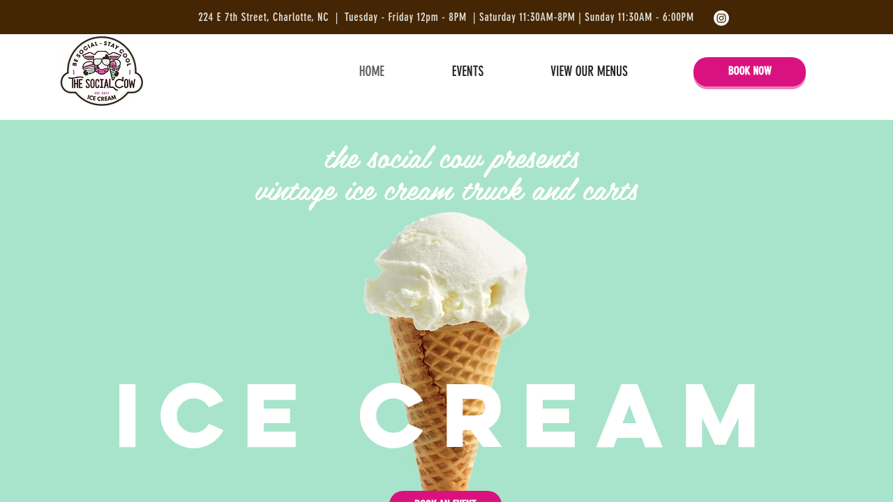893x502 pixels.
Task: Click the Sunday 11:30AM - 6:00PM text
Action: click(x=639, y=17)
